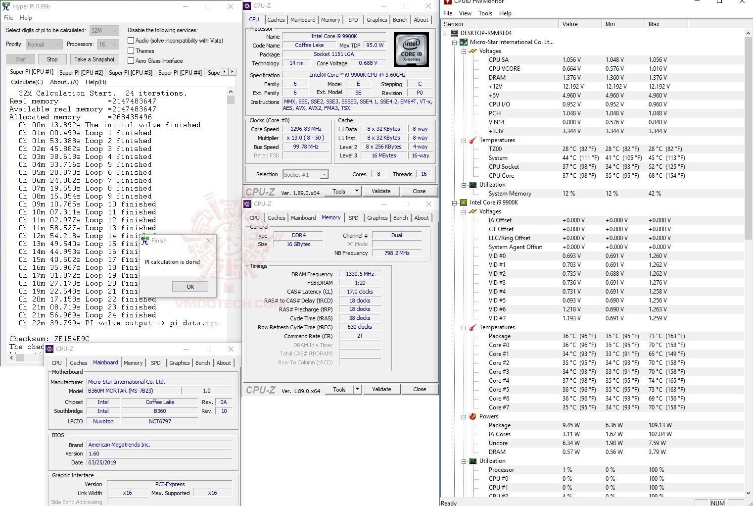
Task: Open SPD tab in CPU-Z Memory window
Action: pos(353,218)
